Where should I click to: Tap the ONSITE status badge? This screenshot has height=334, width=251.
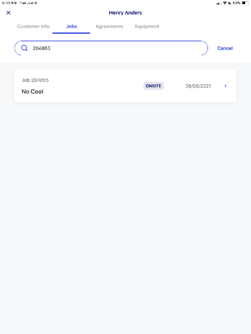pyautogui.click(x=153, y=86)
